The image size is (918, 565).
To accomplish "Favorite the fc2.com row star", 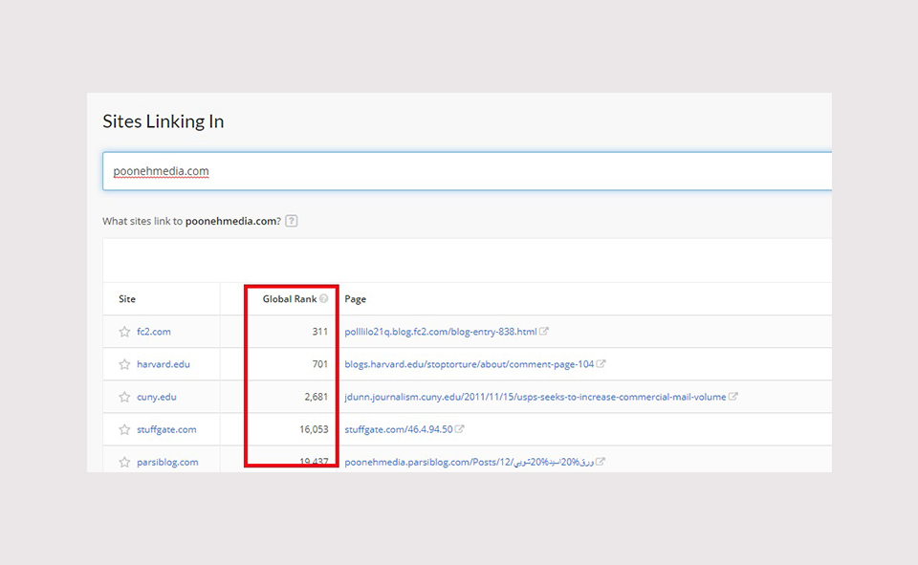I will point(124,332).
